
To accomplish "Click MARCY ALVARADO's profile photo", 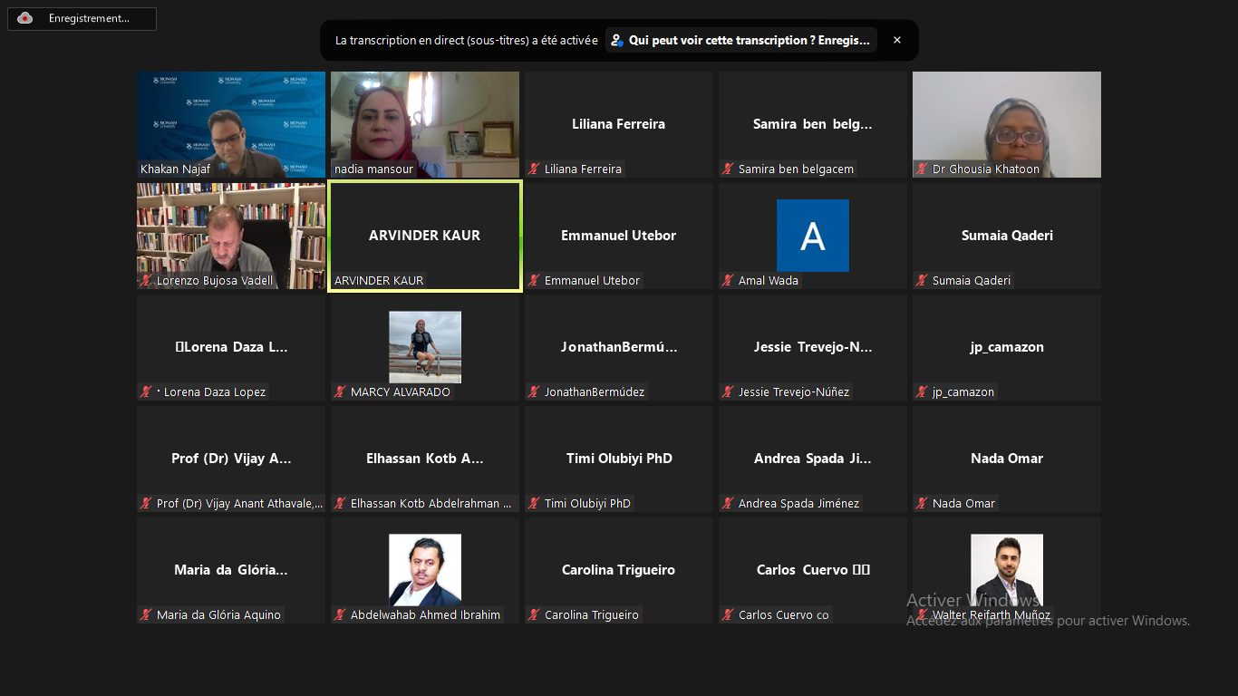I will (x=425, y=347).
